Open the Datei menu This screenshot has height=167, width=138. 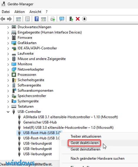6,12
